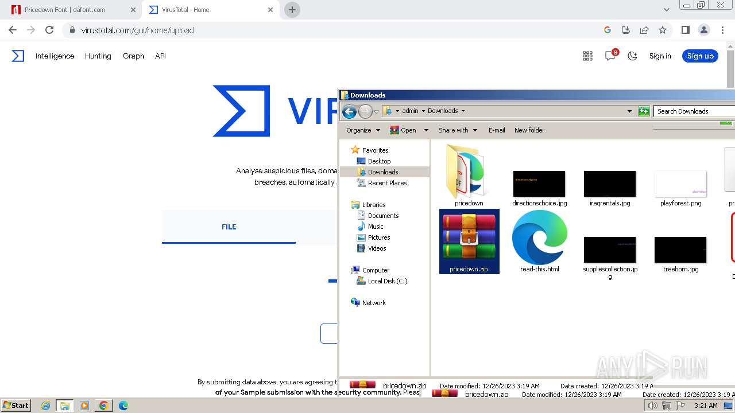Screen dimensions: 735x413
Task: Open Intelligence in VirusTotal navigation
Action: pyautogui.click(x=55, y=56)
